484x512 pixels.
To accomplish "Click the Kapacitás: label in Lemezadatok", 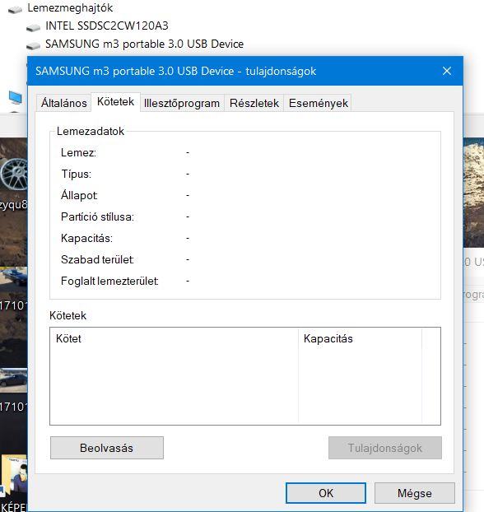I will point(86,239).
